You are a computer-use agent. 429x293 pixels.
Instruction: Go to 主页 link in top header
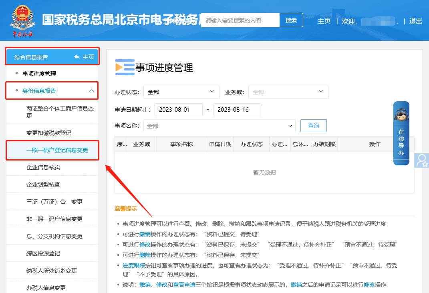(324, 21)
